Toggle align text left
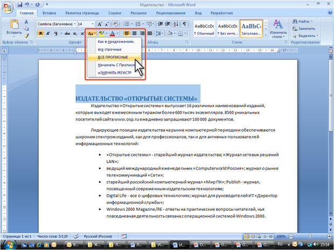334x250 pixels. (x=127, y=33)
